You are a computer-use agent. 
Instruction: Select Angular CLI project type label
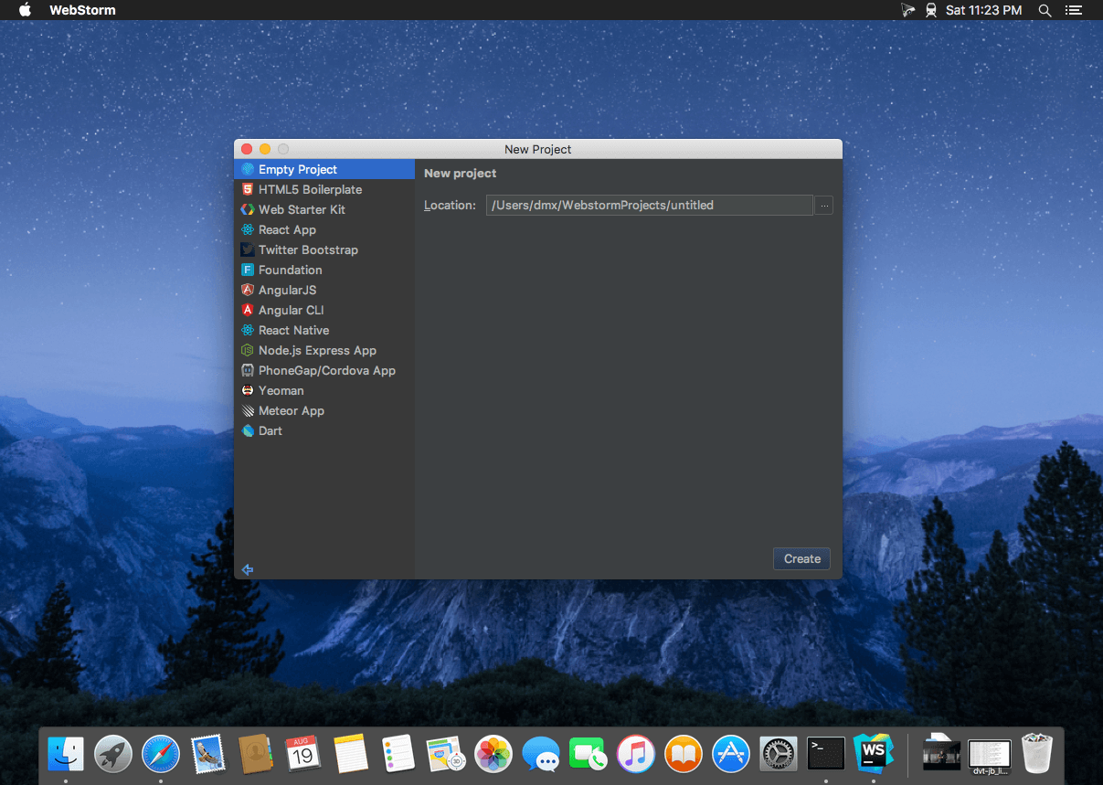[x=291, y=310]
